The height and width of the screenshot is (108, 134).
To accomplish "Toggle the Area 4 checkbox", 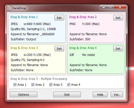I will pyautogui.click(x=69, y=85).
